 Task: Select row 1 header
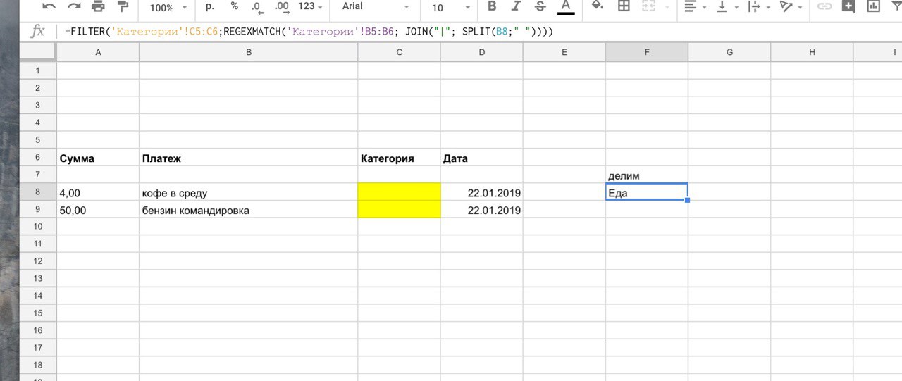coord(38,70)
